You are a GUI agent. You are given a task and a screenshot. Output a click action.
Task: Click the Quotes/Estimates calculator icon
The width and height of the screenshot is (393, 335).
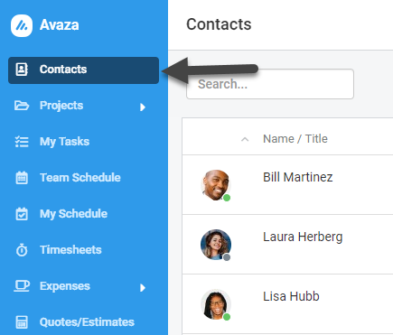click(22, 322)
